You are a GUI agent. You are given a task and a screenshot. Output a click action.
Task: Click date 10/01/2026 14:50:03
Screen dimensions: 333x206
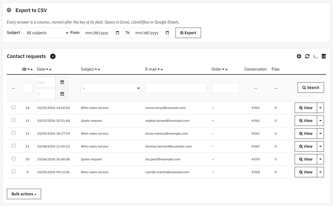(53, 108)
